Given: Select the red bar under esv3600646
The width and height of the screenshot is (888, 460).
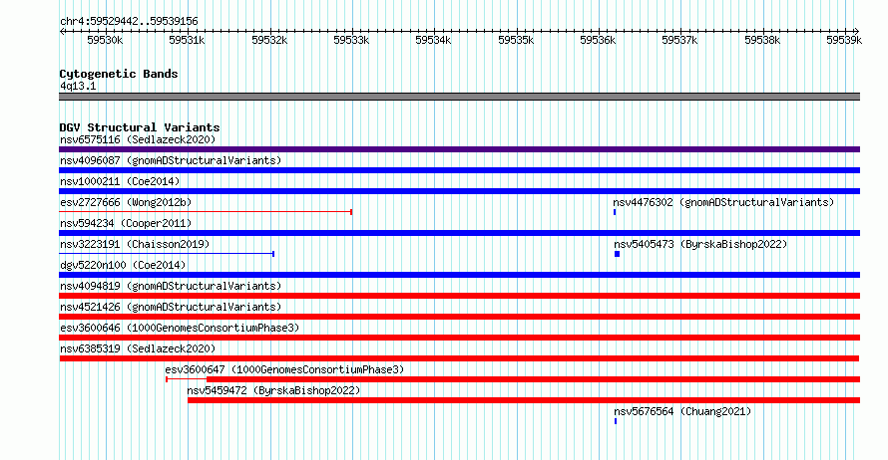Looking at the screenshot, I should [x=459, y=338].
